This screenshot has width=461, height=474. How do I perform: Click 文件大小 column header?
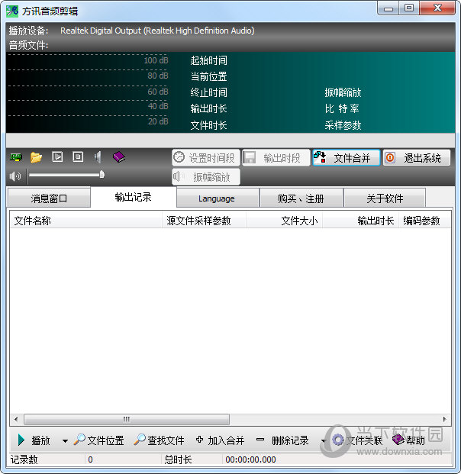pyautogui.click(x=284, y=221)
